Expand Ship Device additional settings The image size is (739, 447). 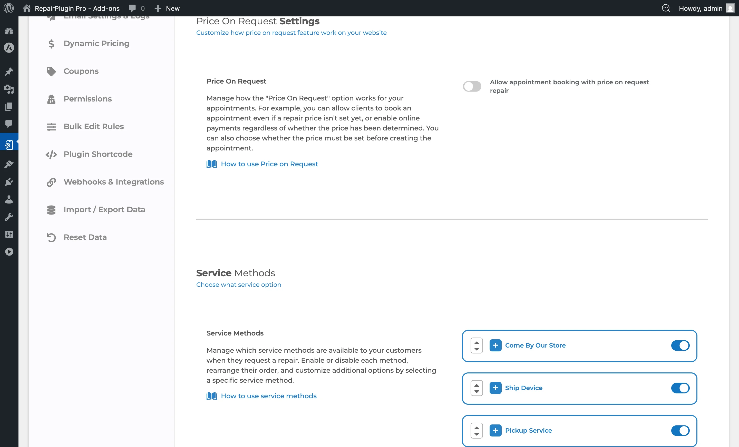tap(495, 388)
